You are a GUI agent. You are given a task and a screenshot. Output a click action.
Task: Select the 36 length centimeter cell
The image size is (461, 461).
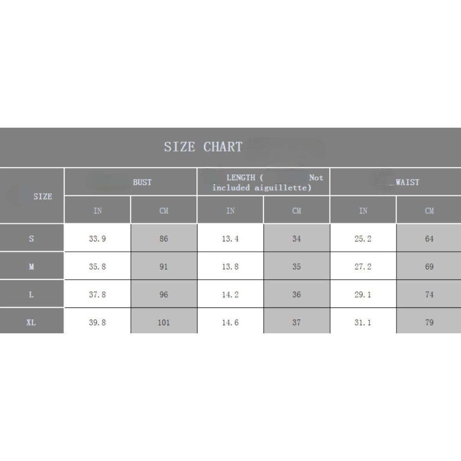pos(296,295)
